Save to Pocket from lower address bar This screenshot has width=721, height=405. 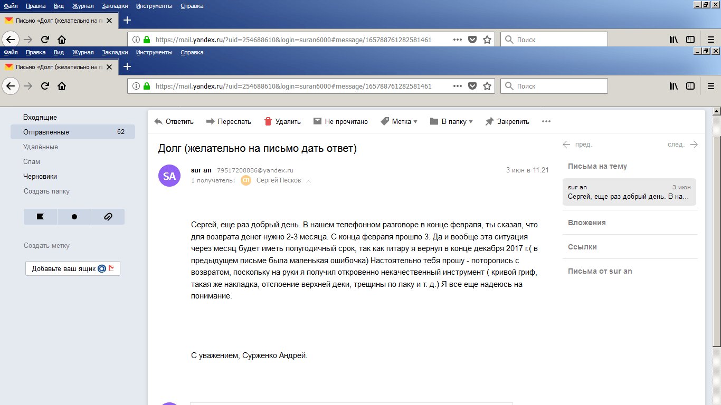pos(473,86)
